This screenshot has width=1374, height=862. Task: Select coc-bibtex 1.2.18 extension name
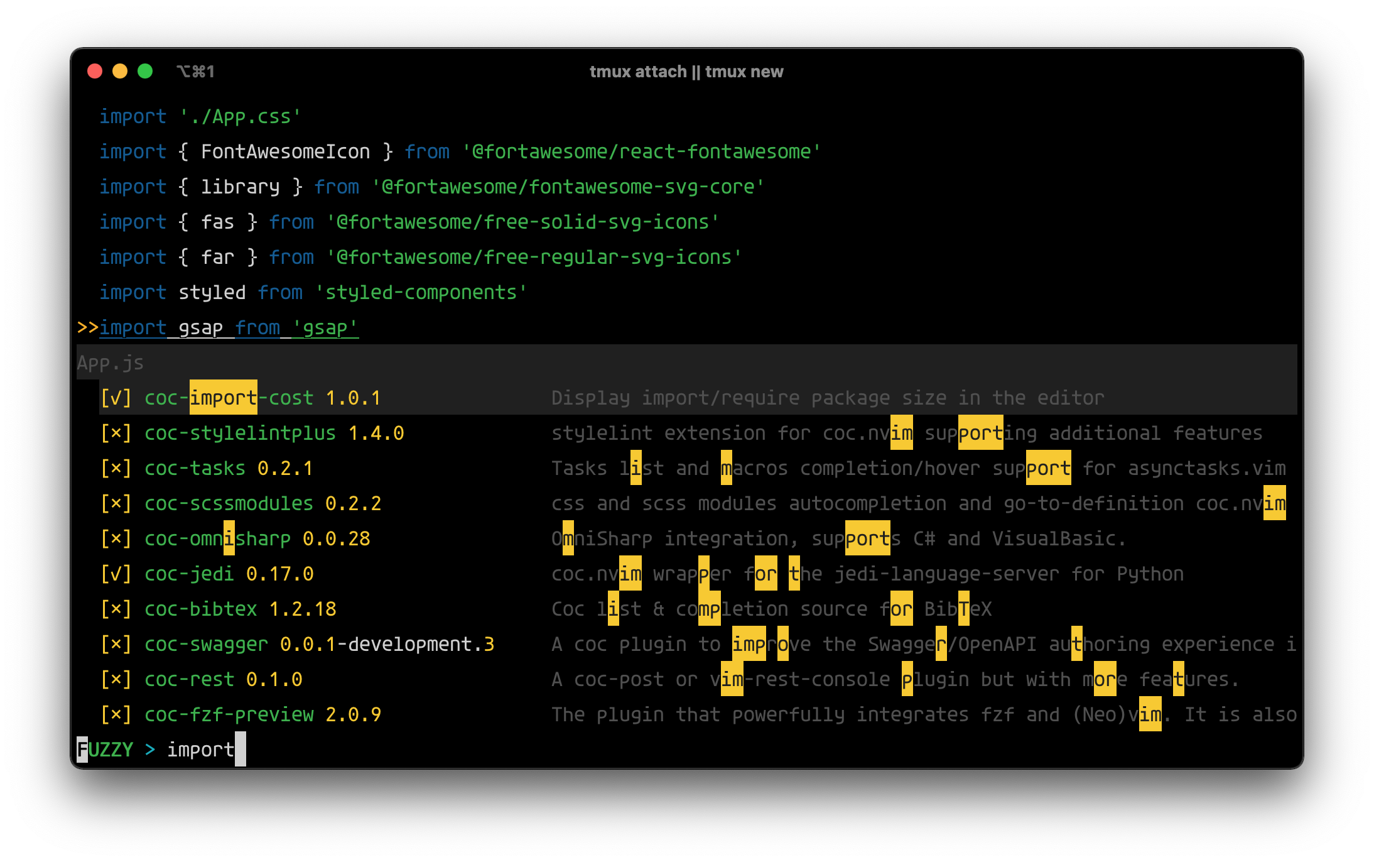pos(240,609)
